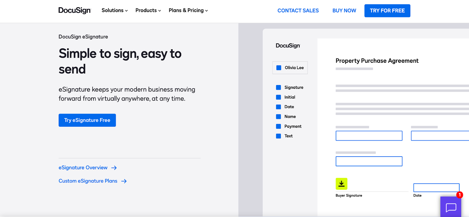The image size is (469, 217).
Task: Click BUY NOW link
Action: (344, 11)
